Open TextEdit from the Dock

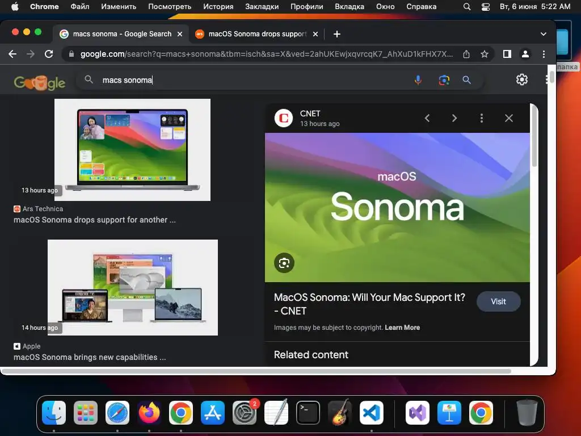(276, 413)
